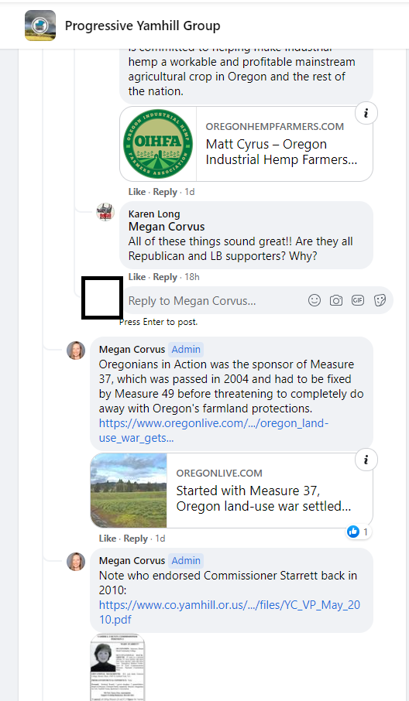The image size is (409, 701).
Task: Open Karen Long's profile picture
Action: 105,211
